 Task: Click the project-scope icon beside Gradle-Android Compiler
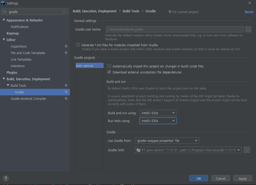click(x=66, y=99)
